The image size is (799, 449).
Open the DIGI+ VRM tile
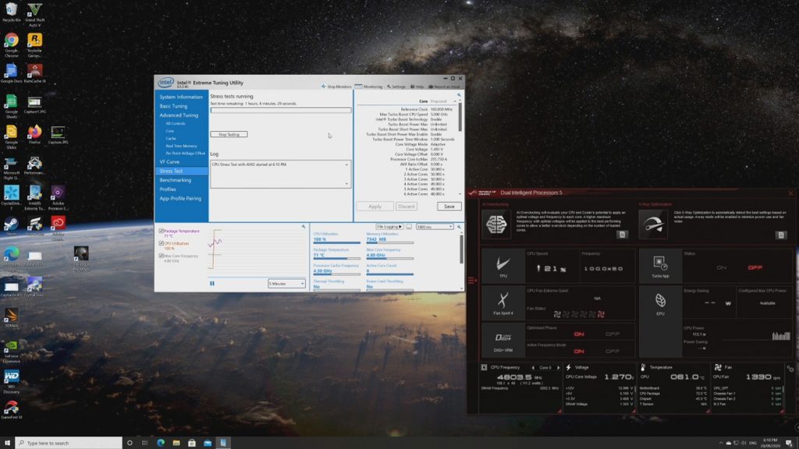coord(503,340)
